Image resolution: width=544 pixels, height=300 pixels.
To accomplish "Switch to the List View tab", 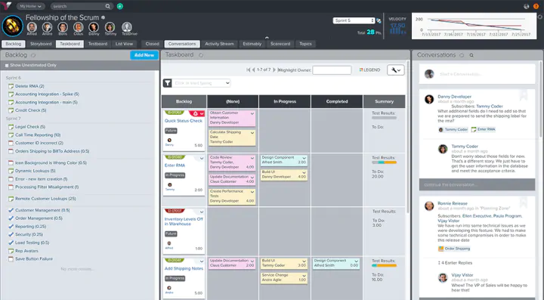I will pyautogui.click(x=124, y=44).
